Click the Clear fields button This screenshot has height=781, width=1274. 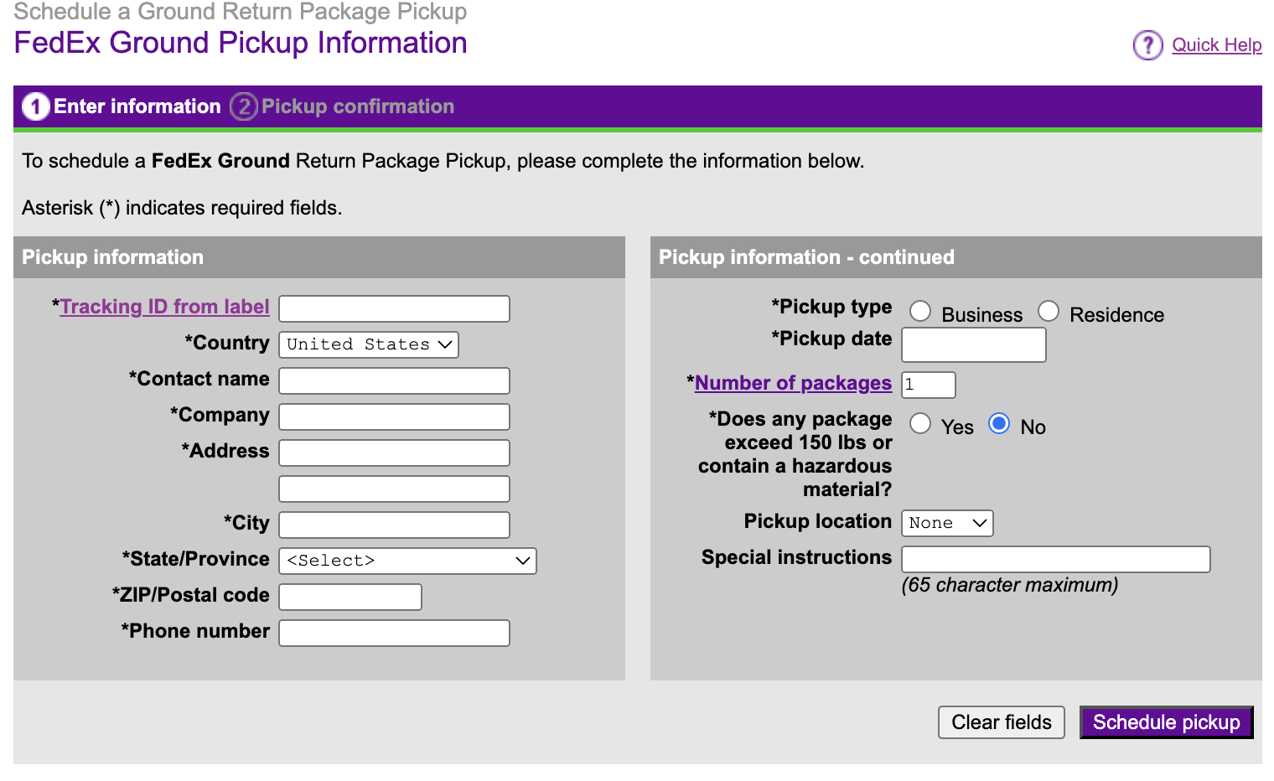(x=1002, y=722)
